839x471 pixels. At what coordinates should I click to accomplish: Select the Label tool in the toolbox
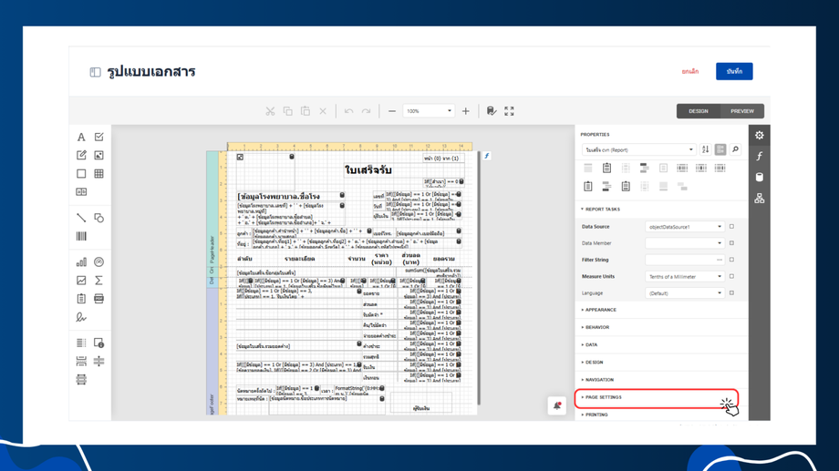tap(81, 138)
